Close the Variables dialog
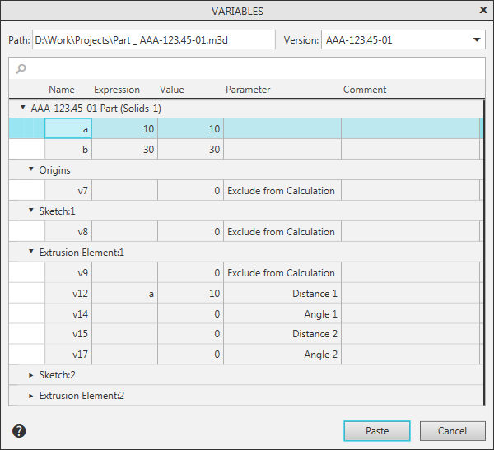This screenshot has height=450, width=494. (x=482, y=10)
